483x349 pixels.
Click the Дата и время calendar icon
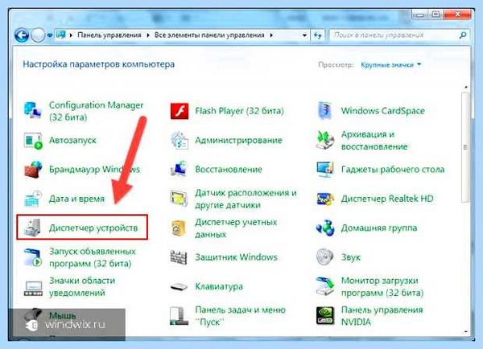[33, 199]
